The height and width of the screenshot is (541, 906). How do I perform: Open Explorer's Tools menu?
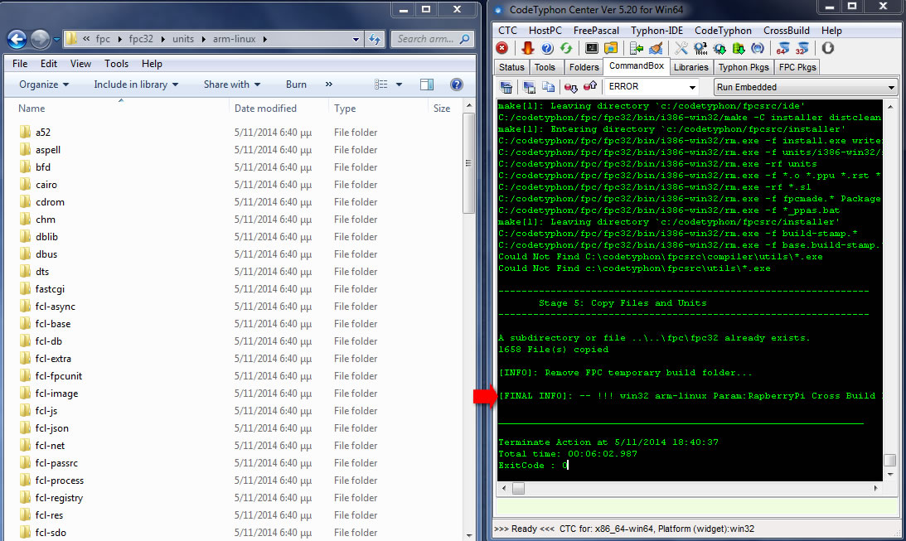[116, 64]
